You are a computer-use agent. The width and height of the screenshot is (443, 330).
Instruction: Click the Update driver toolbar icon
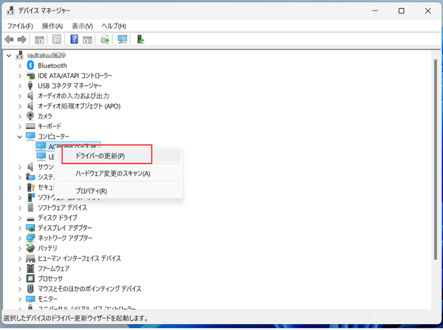[104, 39]
